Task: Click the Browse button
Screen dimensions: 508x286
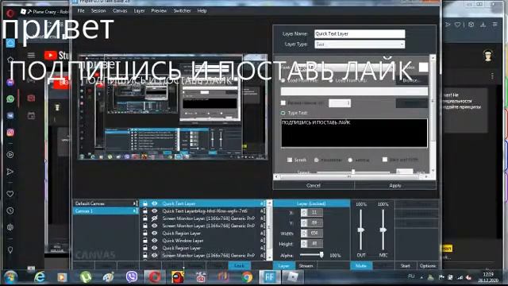Action: (412, 80)
